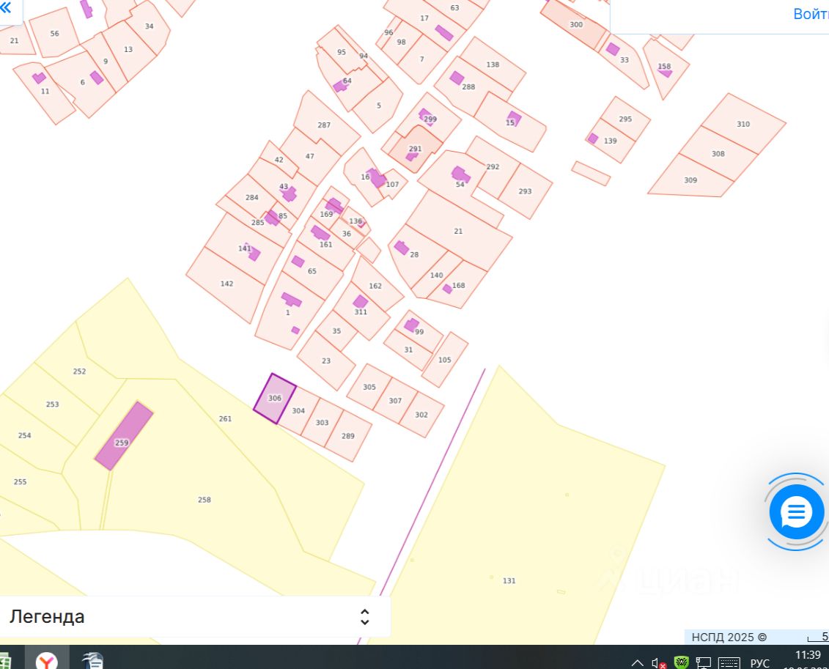Select parcel 305
Viewport: 829px width, 669px height.
coord(369,387)
